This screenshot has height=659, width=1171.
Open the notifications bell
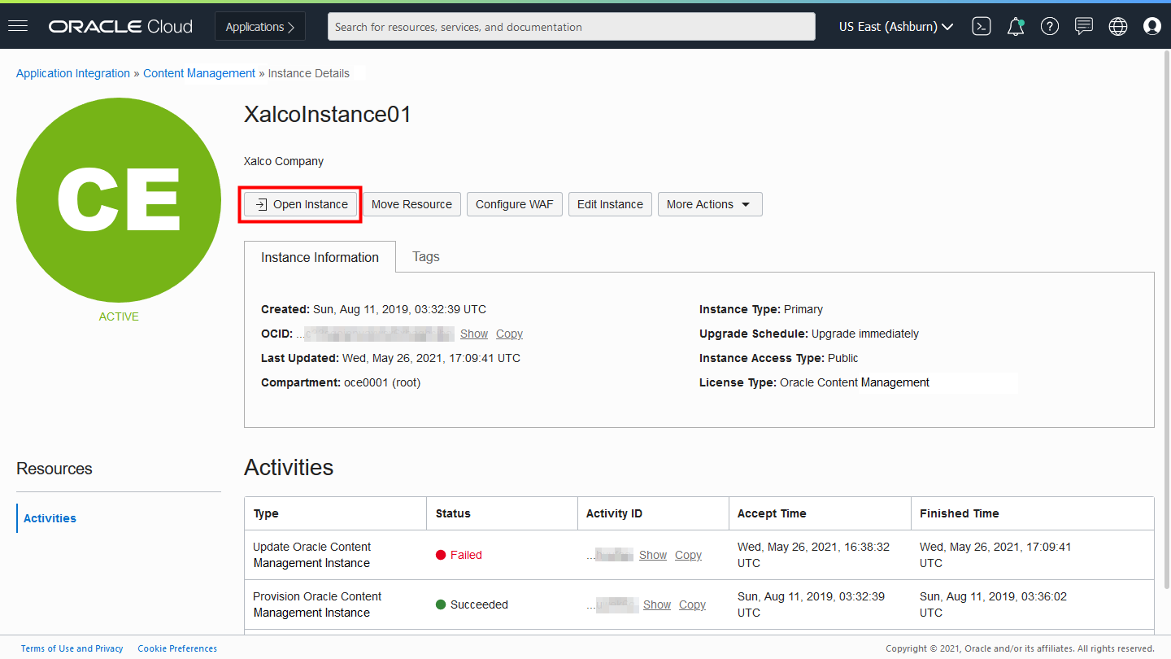[x=1016, y=27]
